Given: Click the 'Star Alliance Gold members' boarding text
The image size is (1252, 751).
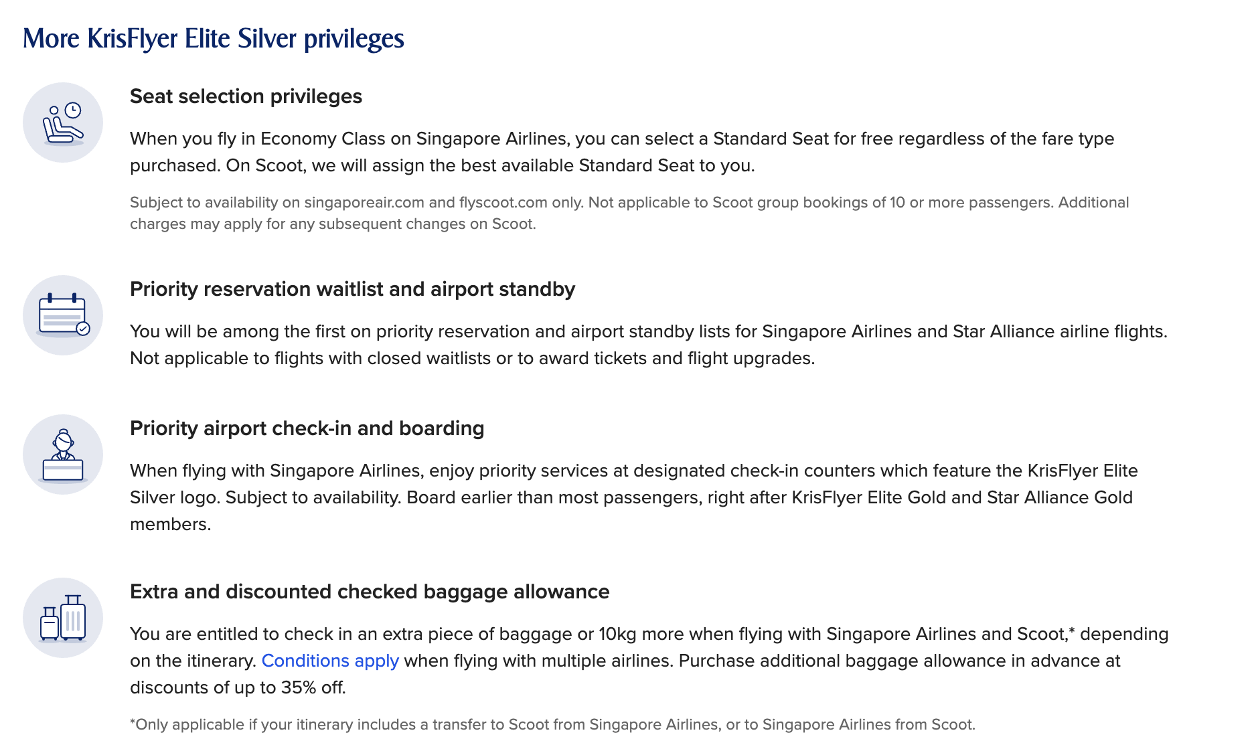Looking at the screenshot, I should tap(1078, 497).
